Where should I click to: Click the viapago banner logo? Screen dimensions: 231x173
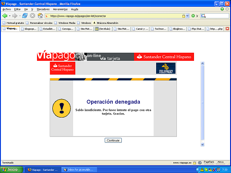tap(56, 55)
